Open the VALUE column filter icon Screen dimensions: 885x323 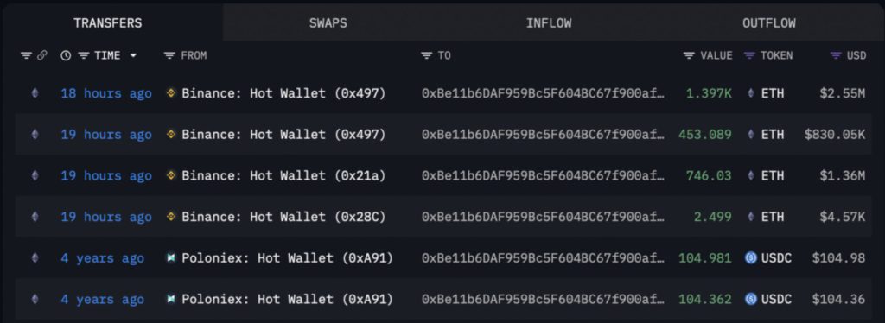click(689, 55)
